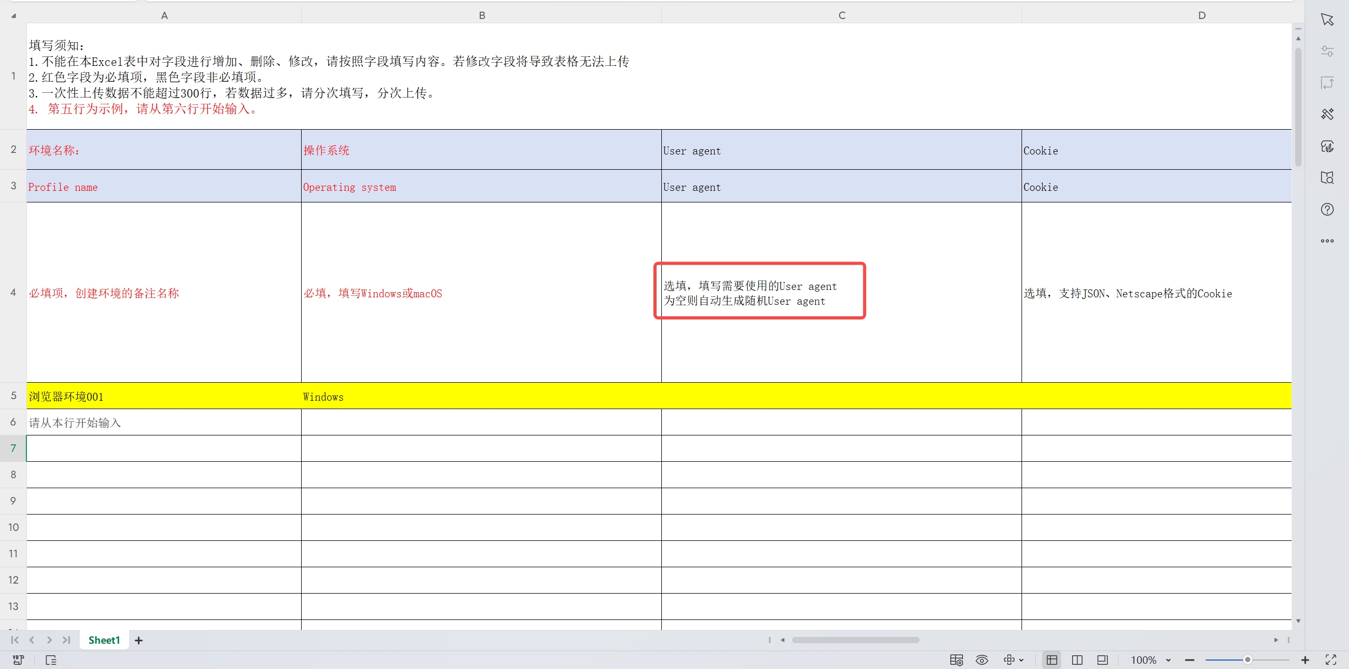Add a new sheet with plus button
This screenshot has width=1349, height=669.
pyautogui.click(x=139, y=640)
